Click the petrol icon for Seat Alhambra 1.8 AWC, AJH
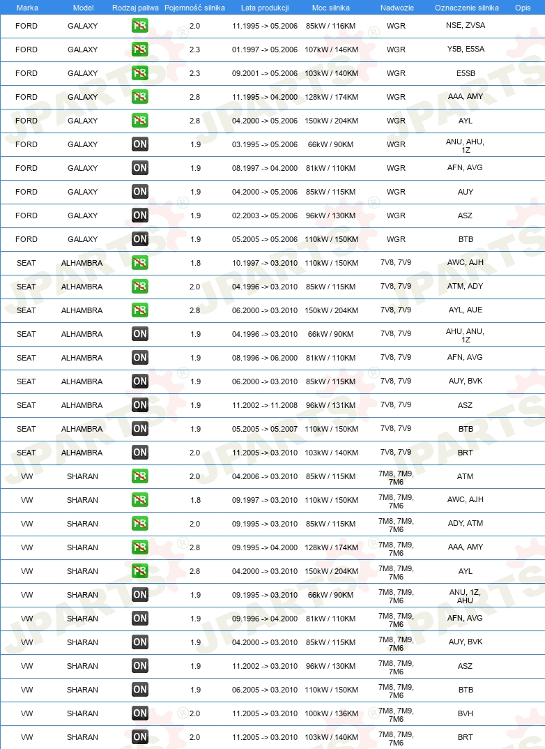 point(140,263)
